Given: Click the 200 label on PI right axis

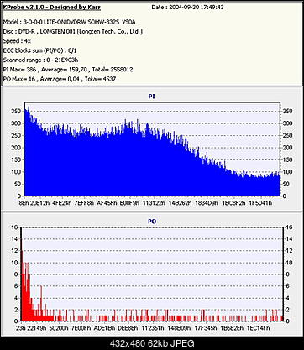Looking at the screenshot, I should 287,148.
